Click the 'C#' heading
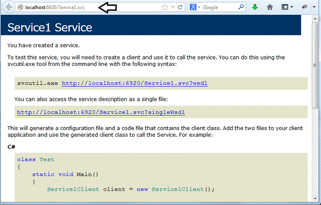 (x=11, y=147)
